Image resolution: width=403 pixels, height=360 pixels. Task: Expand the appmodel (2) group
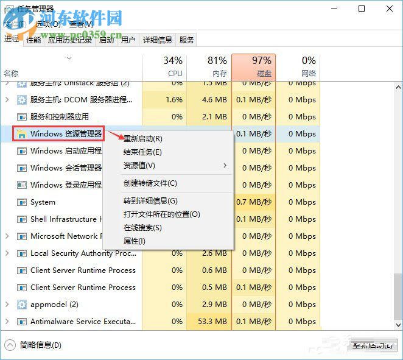pyautogui.click(x=7, y=305)
